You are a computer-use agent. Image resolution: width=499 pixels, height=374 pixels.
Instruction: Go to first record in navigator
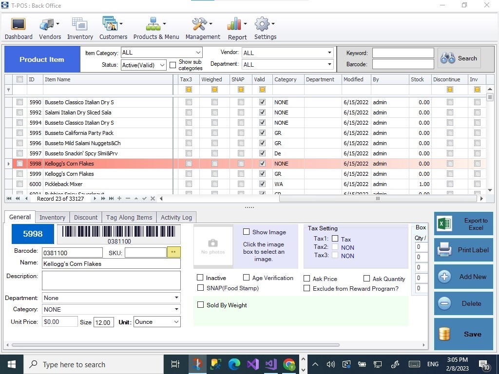tap(9, 199)
